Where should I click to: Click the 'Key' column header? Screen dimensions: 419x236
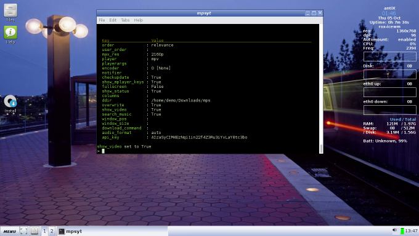105,41
